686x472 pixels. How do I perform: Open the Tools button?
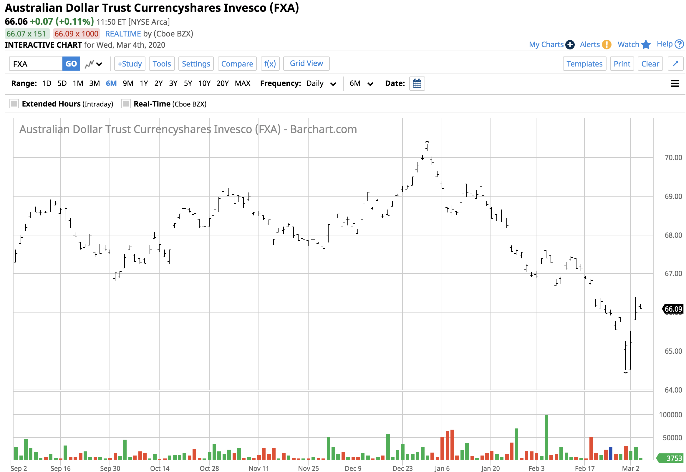(x=162, y=64)
